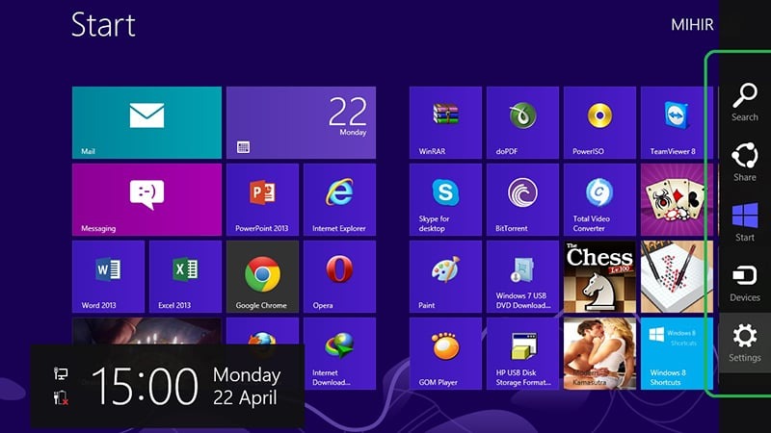Click the network status icon in clock overlay
The width and height of the screenshot is (771, 433).
pos(61,374)
